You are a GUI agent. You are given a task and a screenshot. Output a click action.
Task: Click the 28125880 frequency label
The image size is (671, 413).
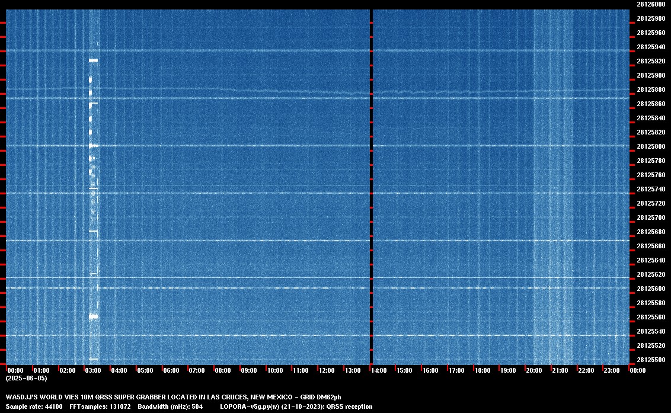pos(651,89)
